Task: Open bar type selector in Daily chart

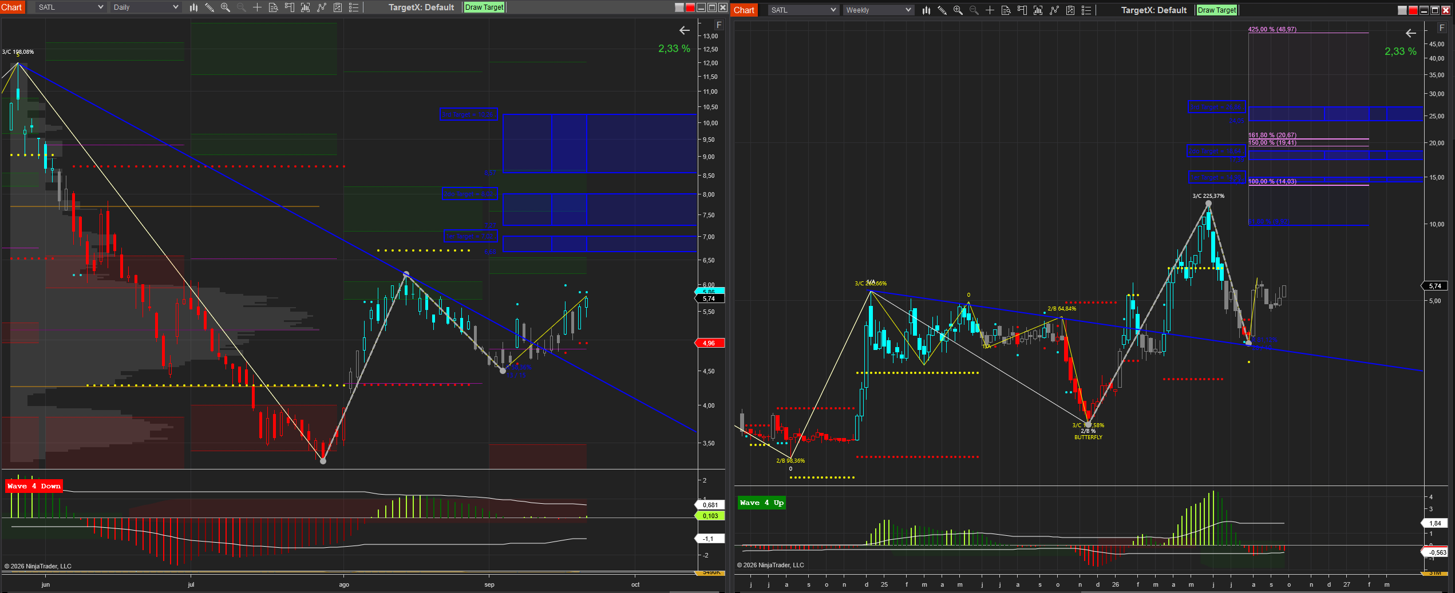Action: [193, 7]
